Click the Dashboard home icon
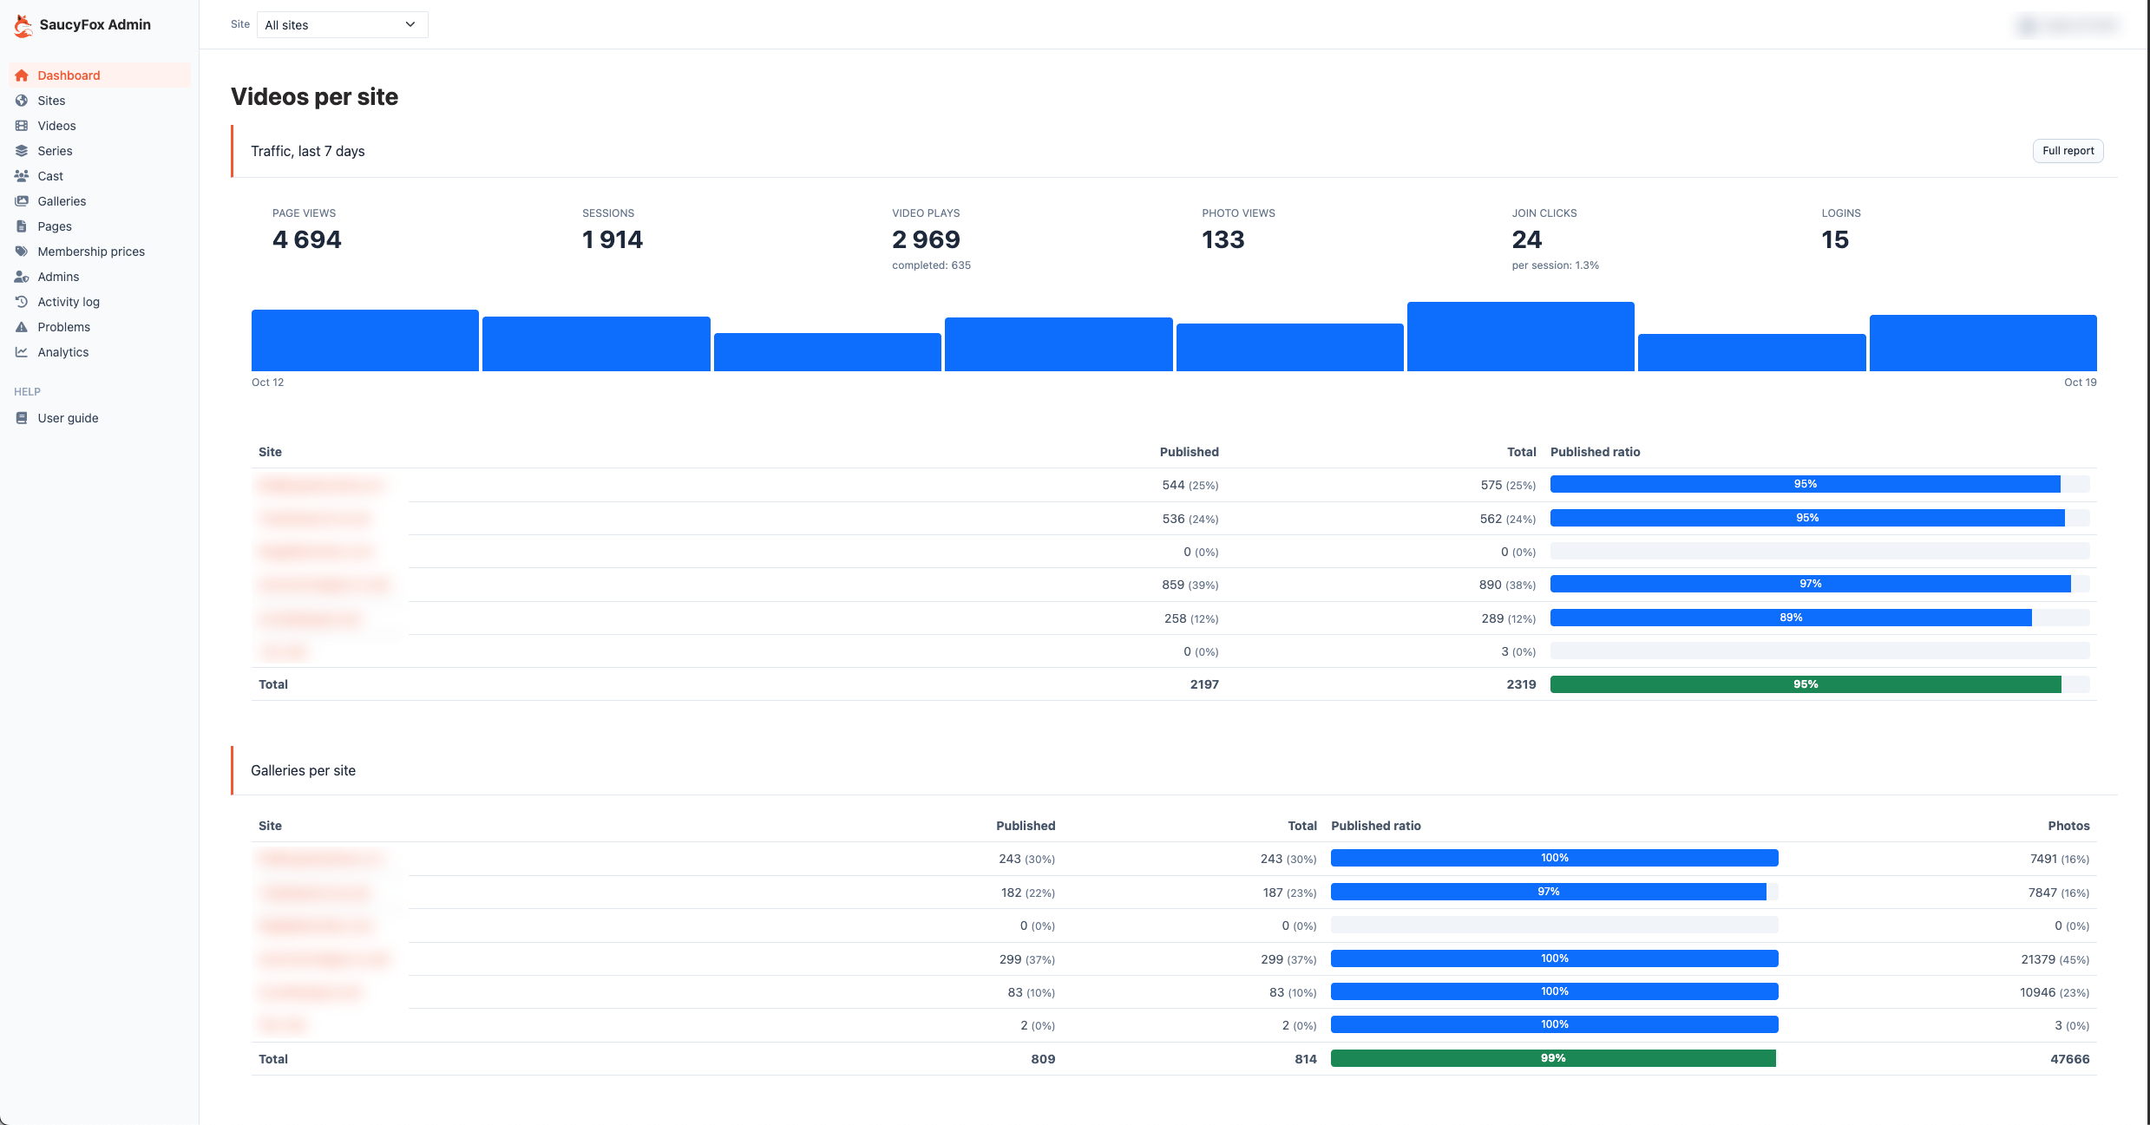The image size is (2150, 1125). pyautogui.click(x=22, y=75)
